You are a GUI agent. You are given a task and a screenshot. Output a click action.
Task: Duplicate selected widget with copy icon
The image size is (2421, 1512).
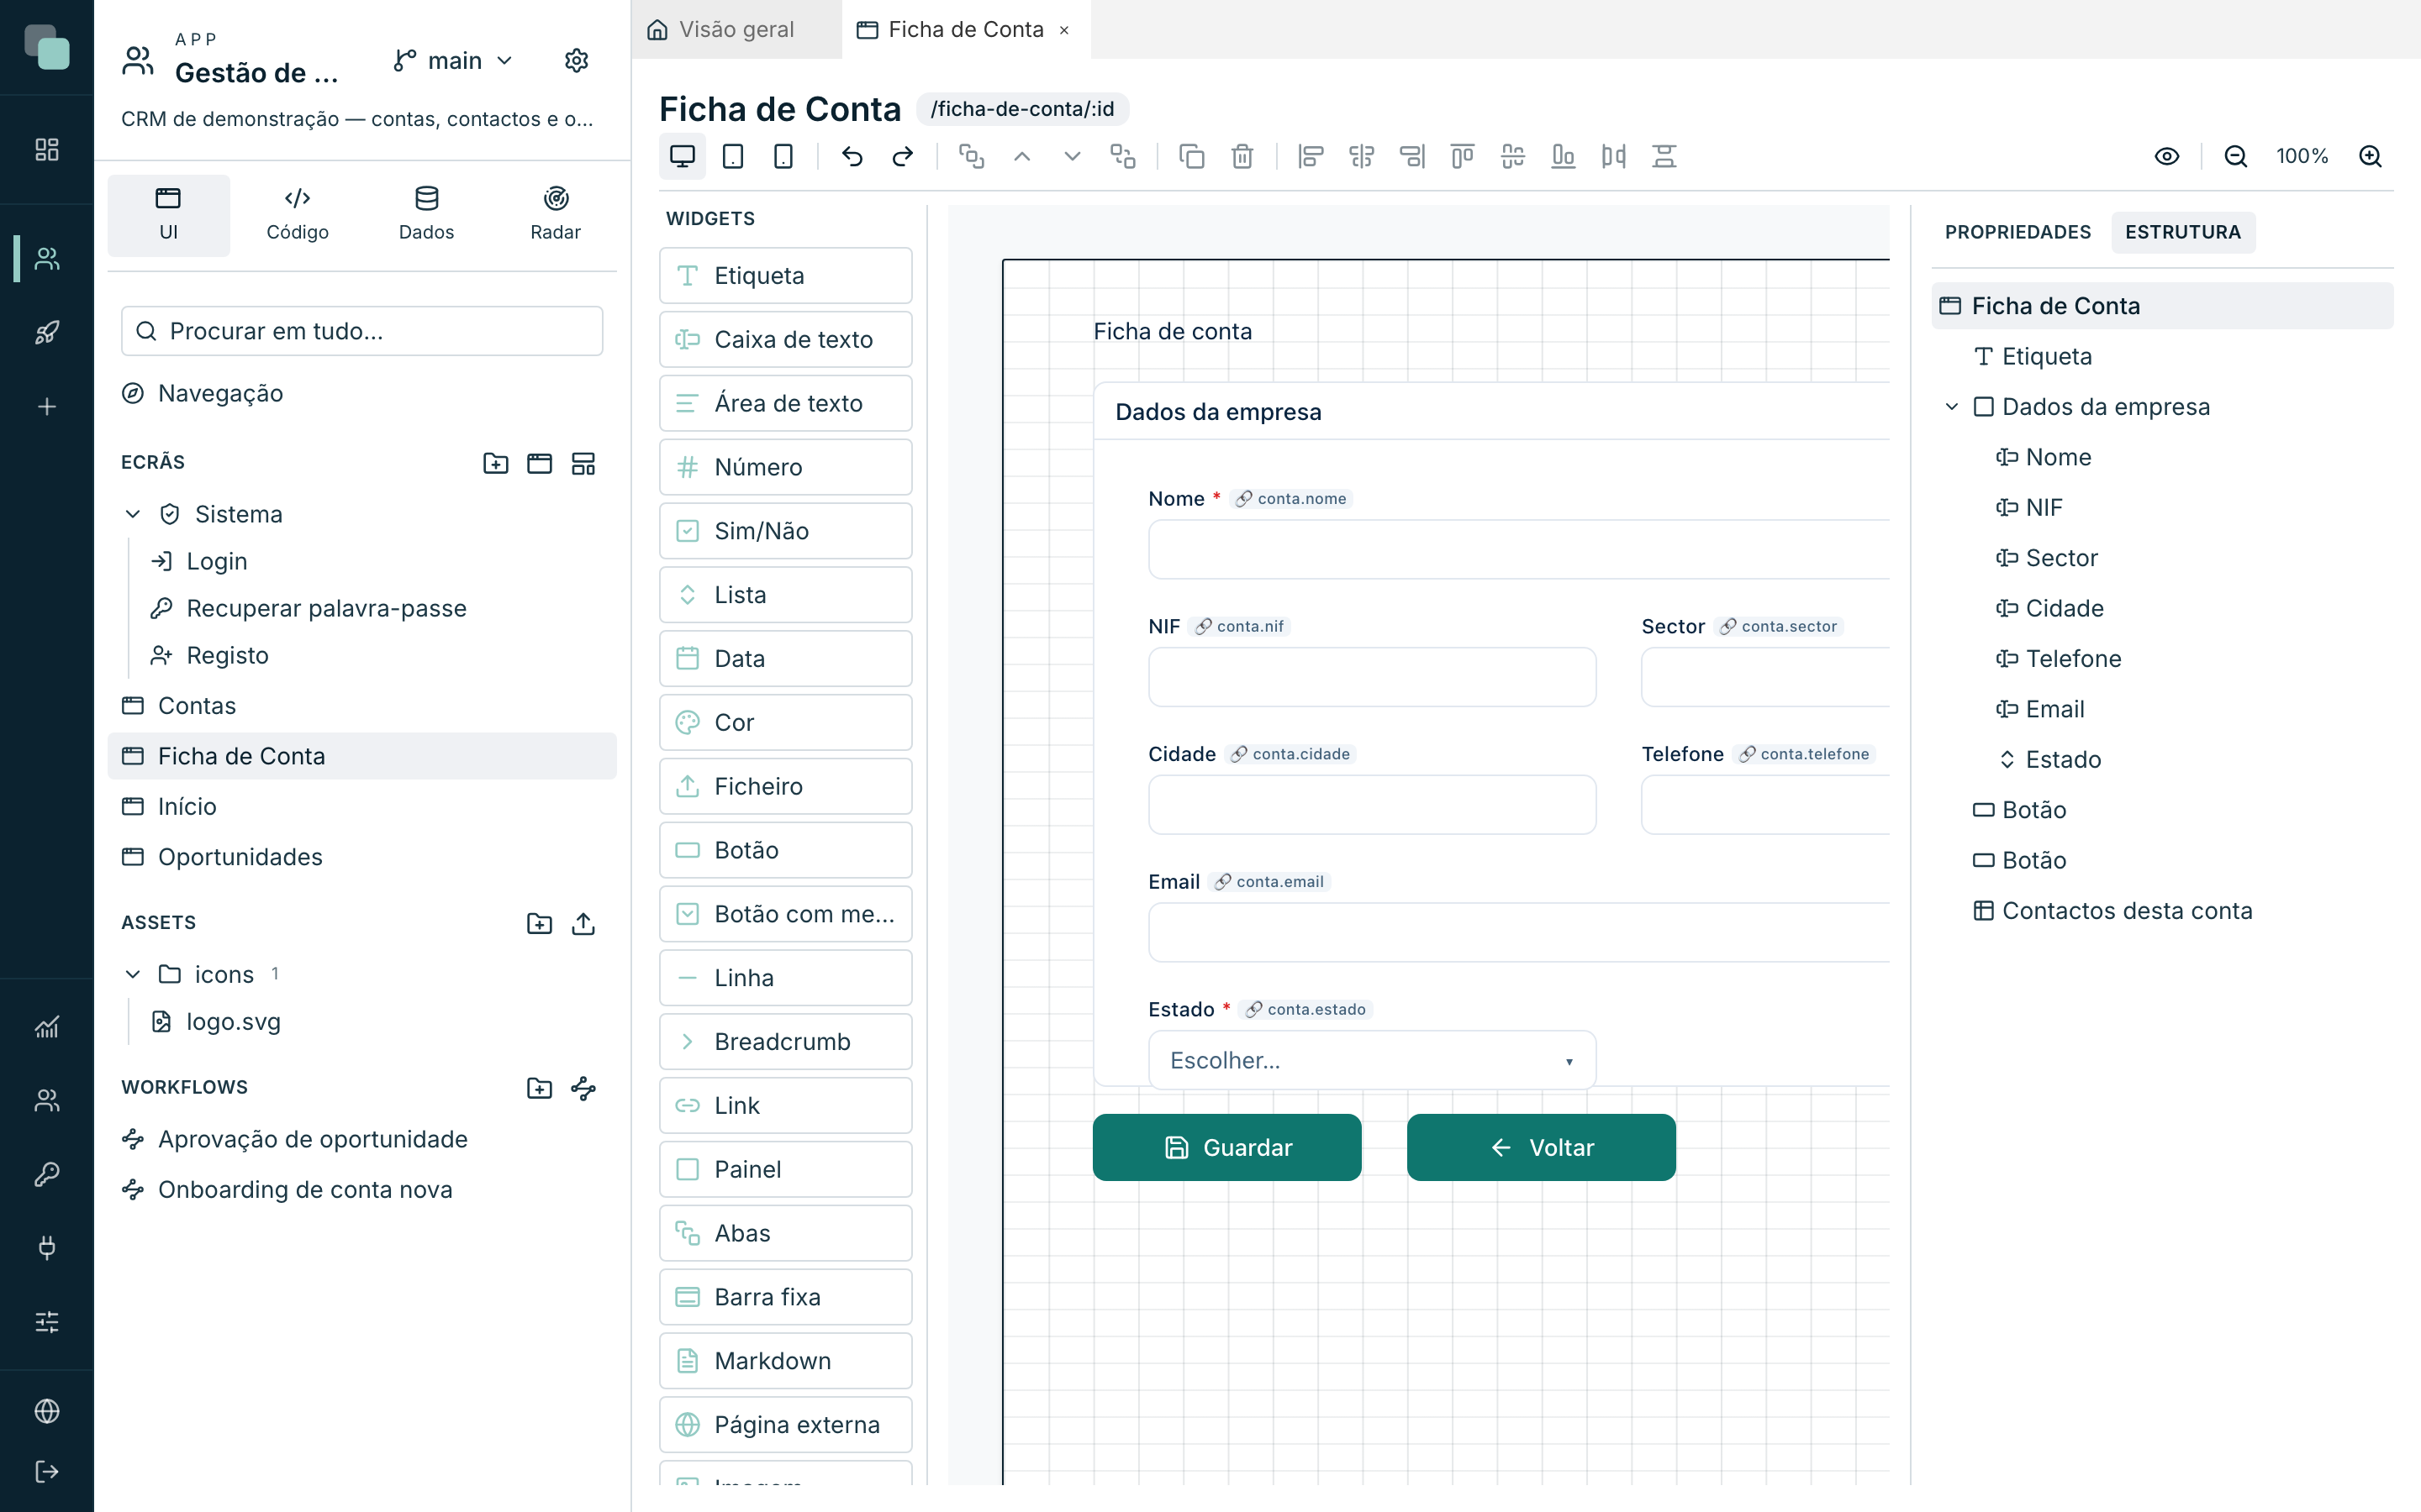(1191, 156)
